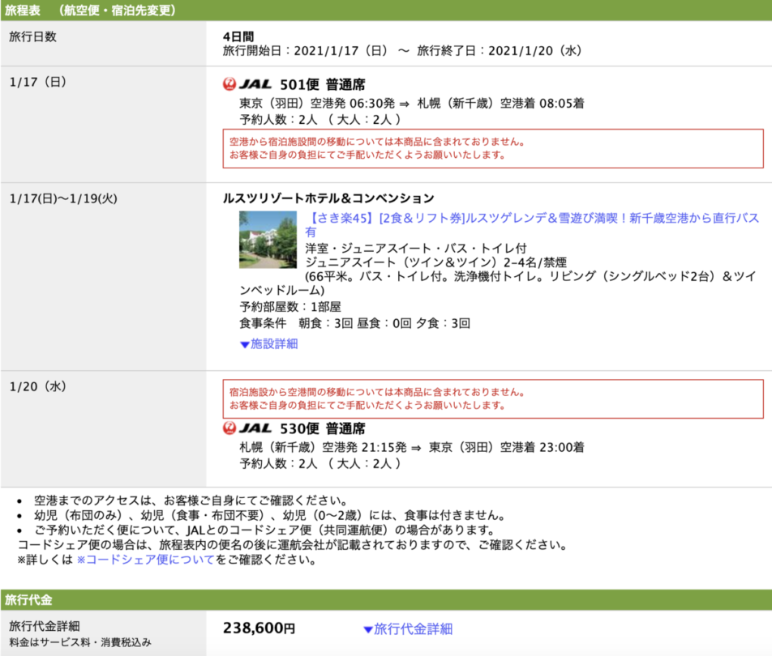The image size is (772, 656).
Task: Click the 旅行代金詳細 row label
Action: 45,626
